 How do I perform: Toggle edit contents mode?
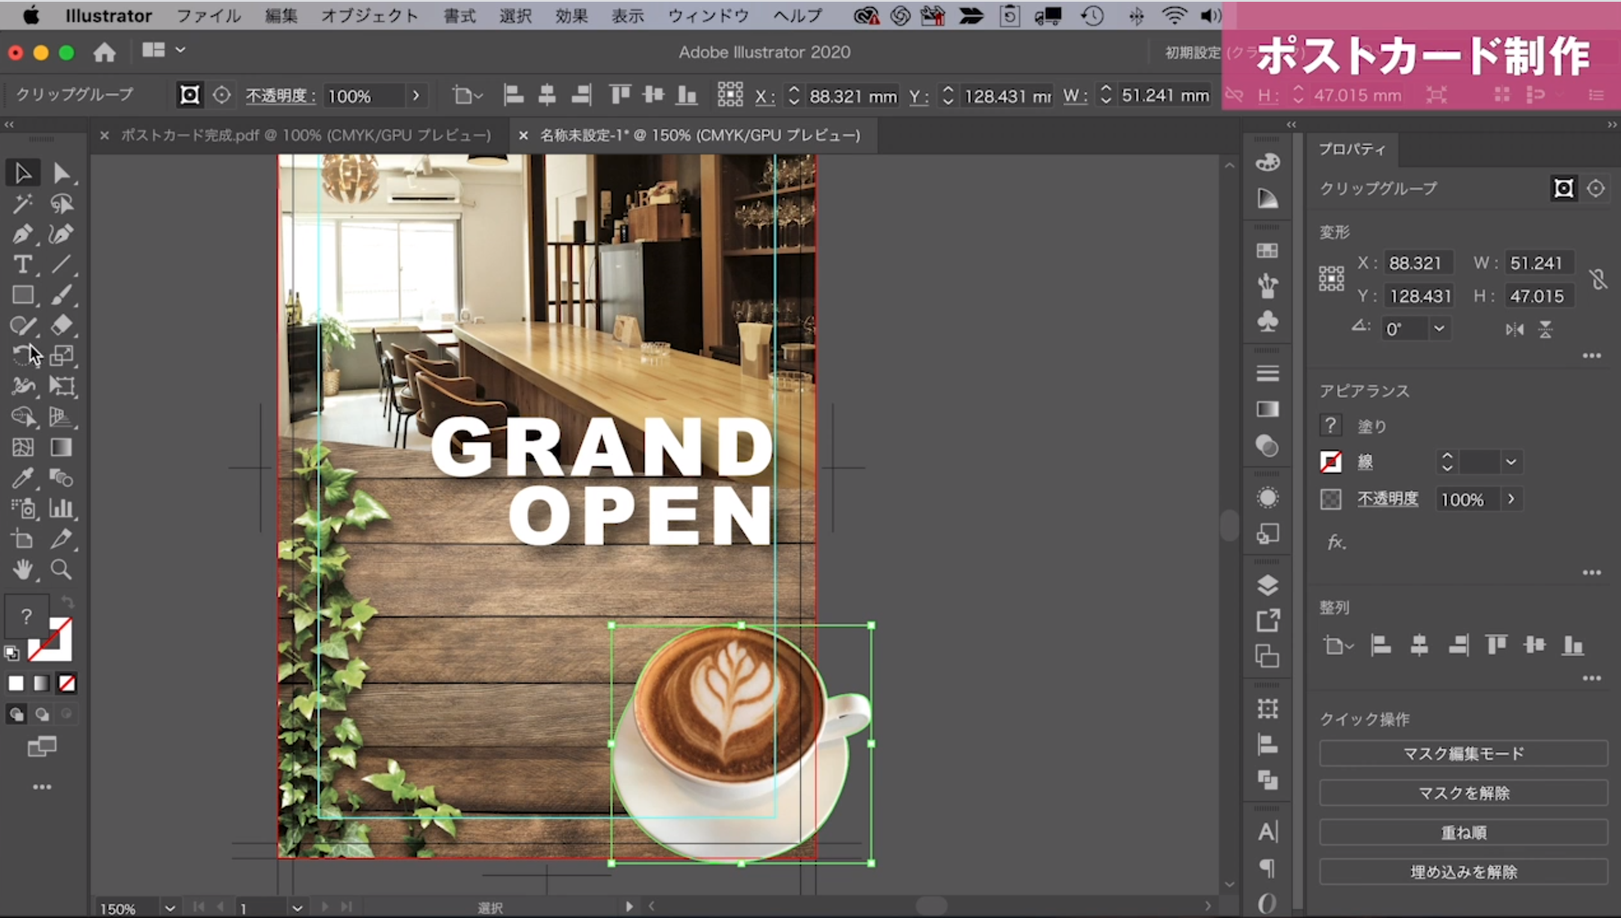[1595, 189]
